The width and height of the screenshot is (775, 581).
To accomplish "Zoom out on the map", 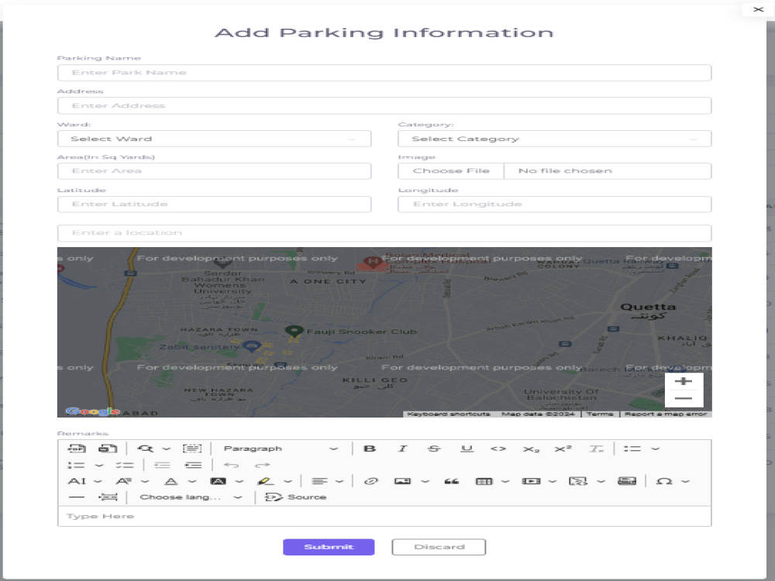I will [684, 398].
